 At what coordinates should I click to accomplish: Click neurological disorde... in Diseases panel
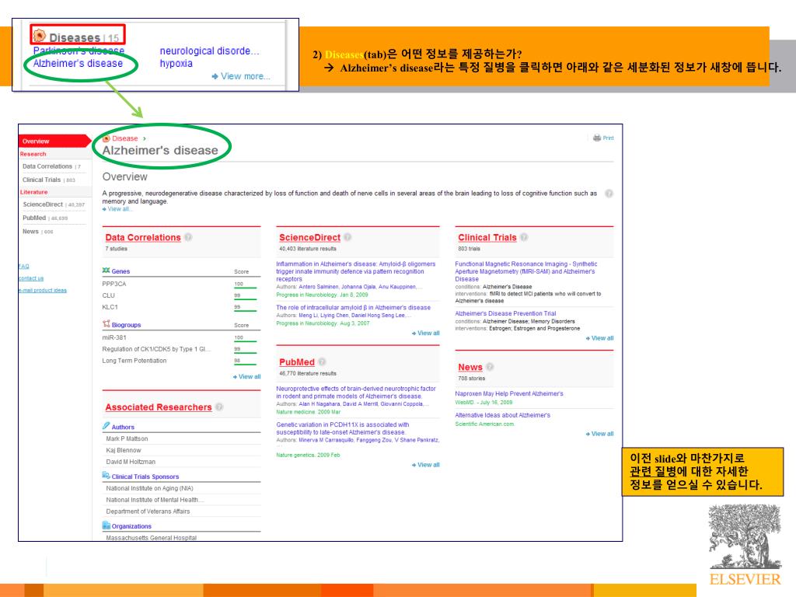pyautogui.click(x=209, y=51)
